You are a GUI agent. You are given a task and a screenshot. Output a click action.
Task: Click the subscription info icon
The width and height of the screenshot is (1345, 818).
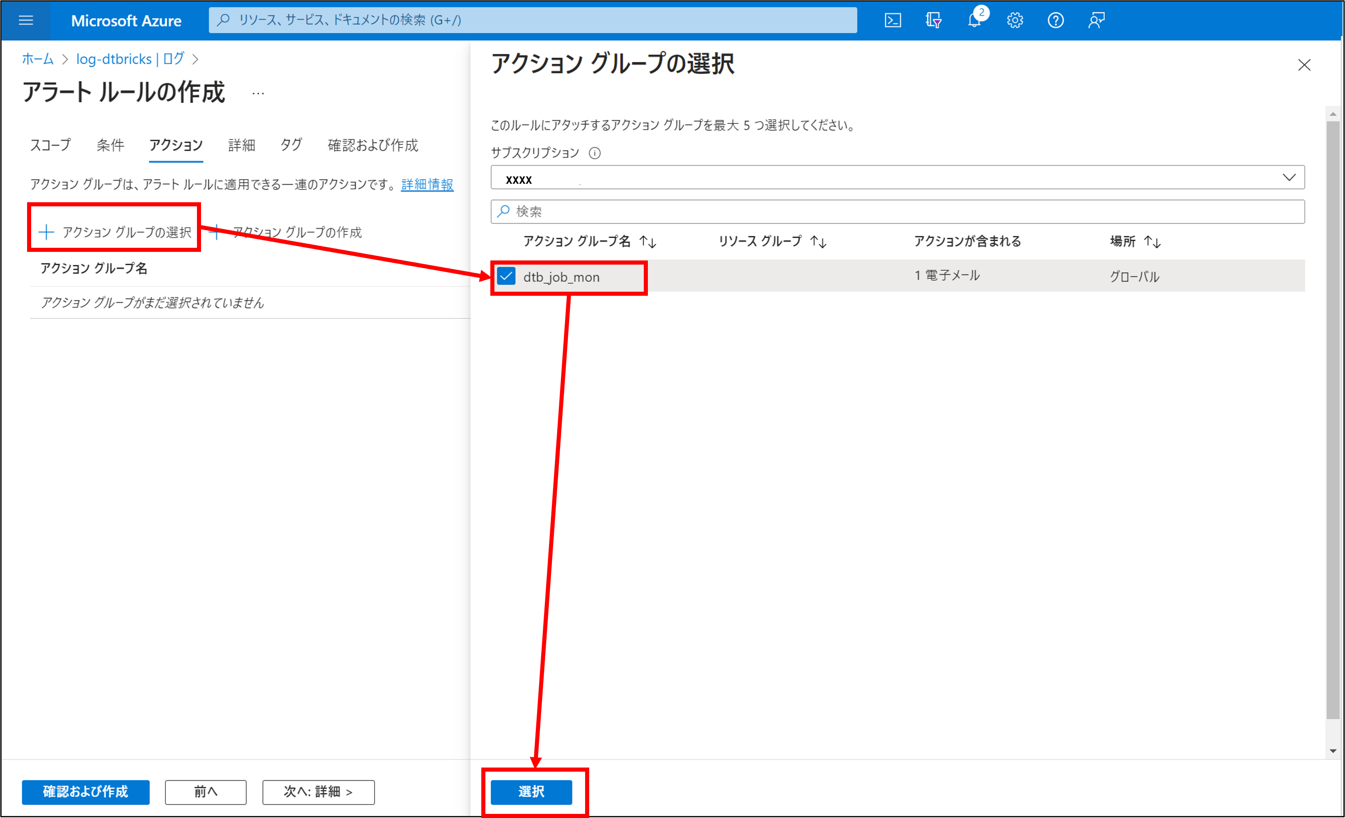[x=595, y=153]
